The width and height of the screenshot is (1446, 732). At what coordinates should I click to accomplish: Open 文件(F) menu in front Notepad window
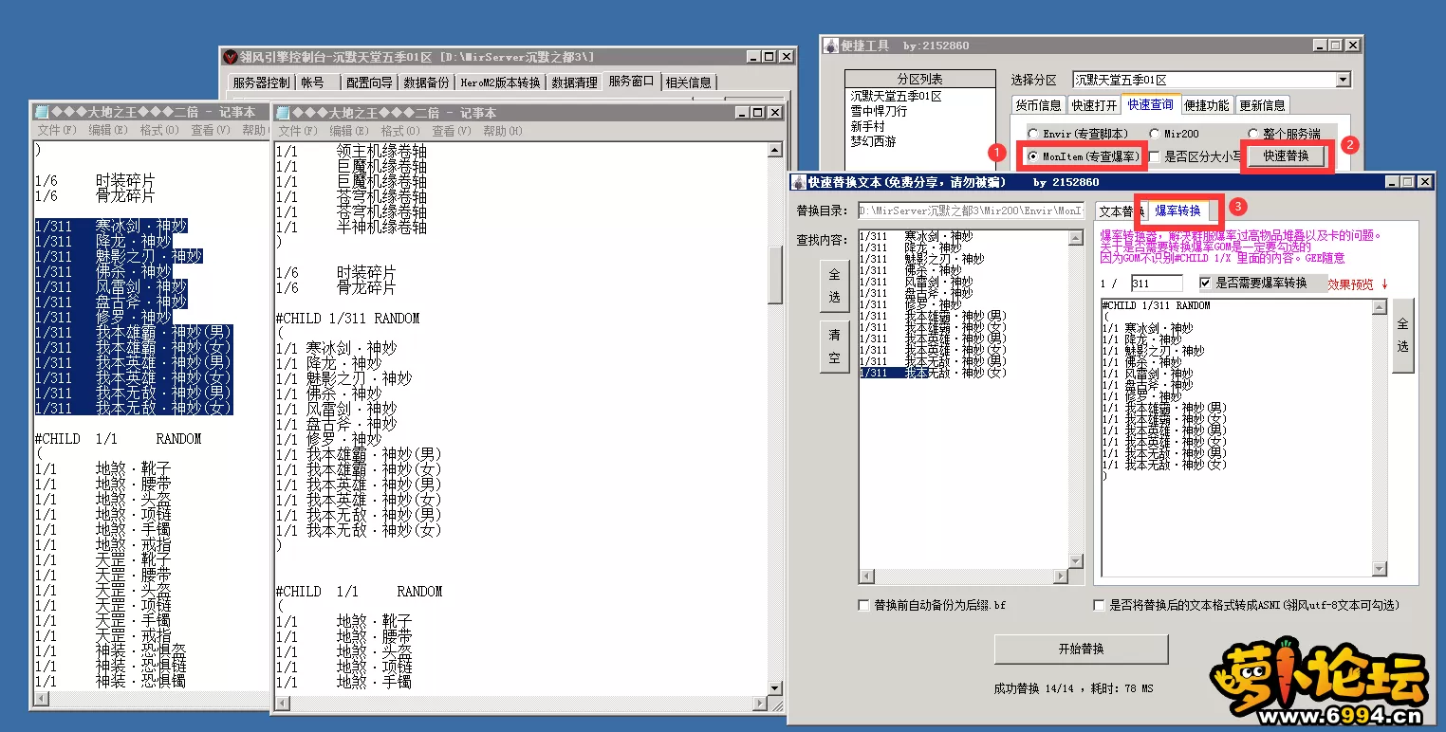click(298, 131)
